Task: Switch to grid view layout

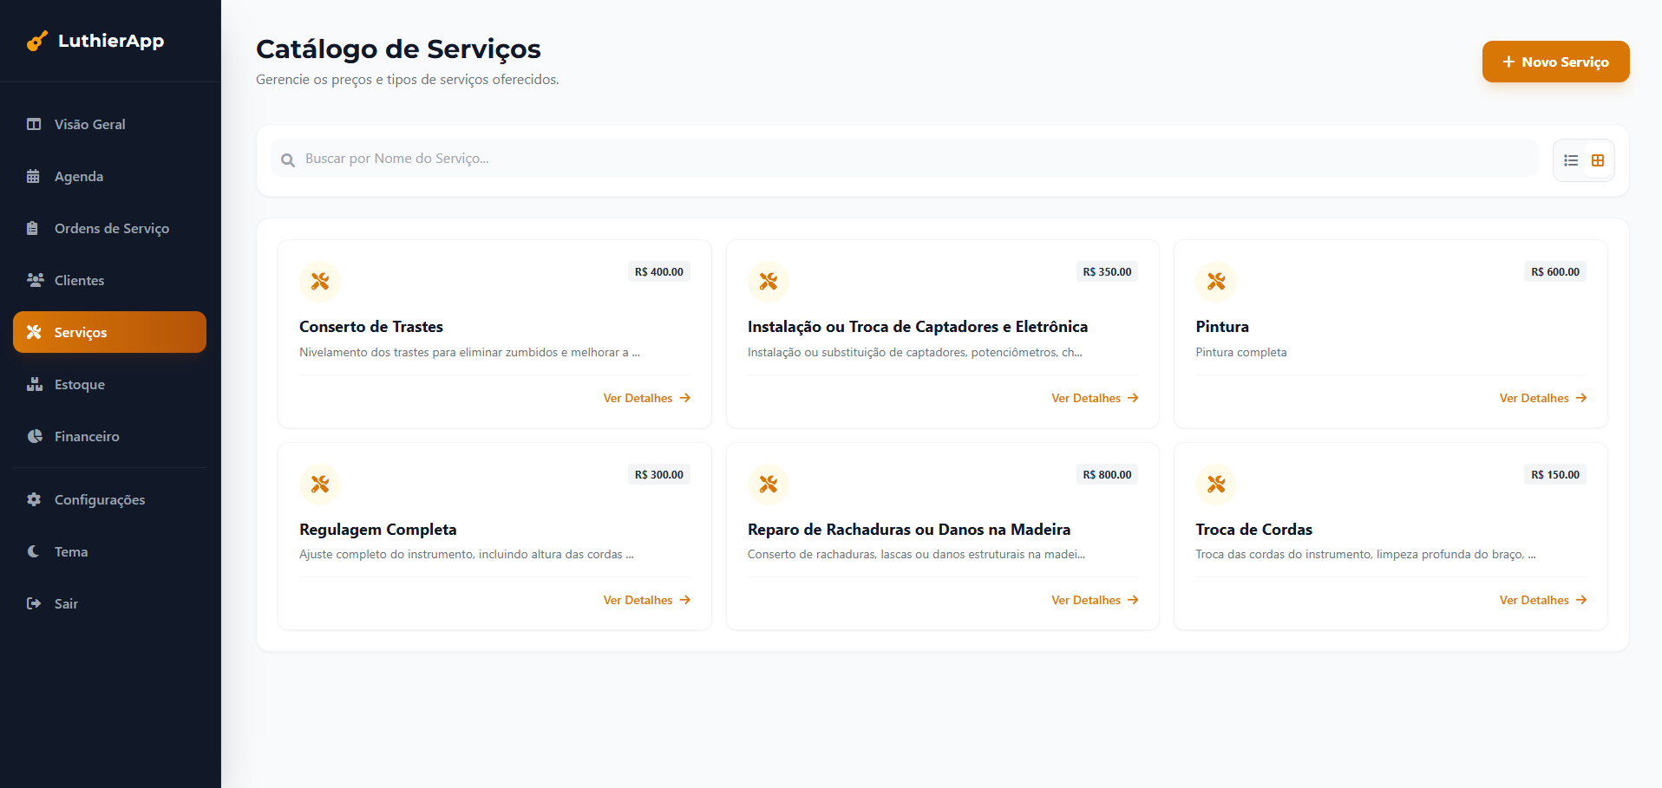Action: point(1597,160)
